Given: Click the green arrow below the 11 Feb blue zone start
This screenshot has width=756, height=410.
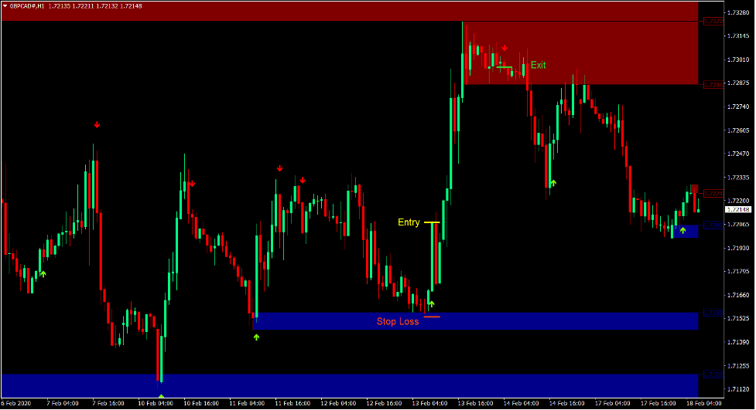Looking at the screenshot, I should (x=256, y=337).
